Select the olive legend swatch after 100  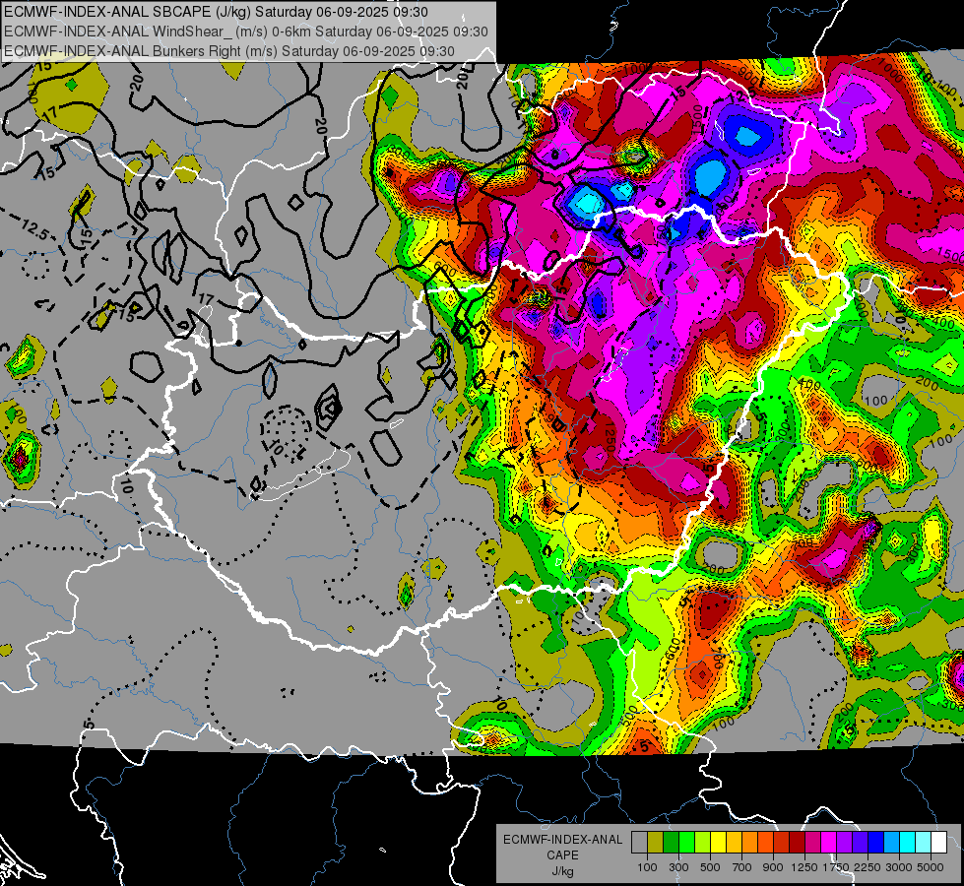656,843
